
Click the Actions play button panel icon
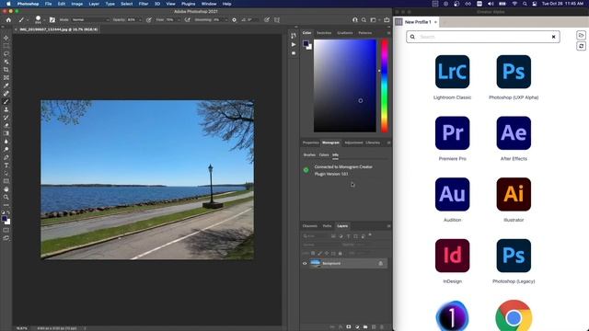point(294,44)
